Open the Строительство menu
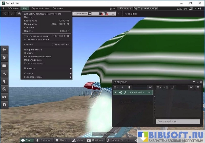This screenshot has width=205, height=143. [40, 8]
